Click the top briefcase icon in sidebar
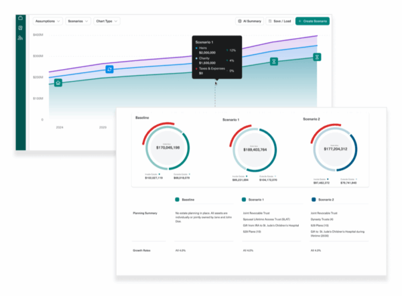The width and height of the screenshot is (402, 296). (x=20, y=19)
